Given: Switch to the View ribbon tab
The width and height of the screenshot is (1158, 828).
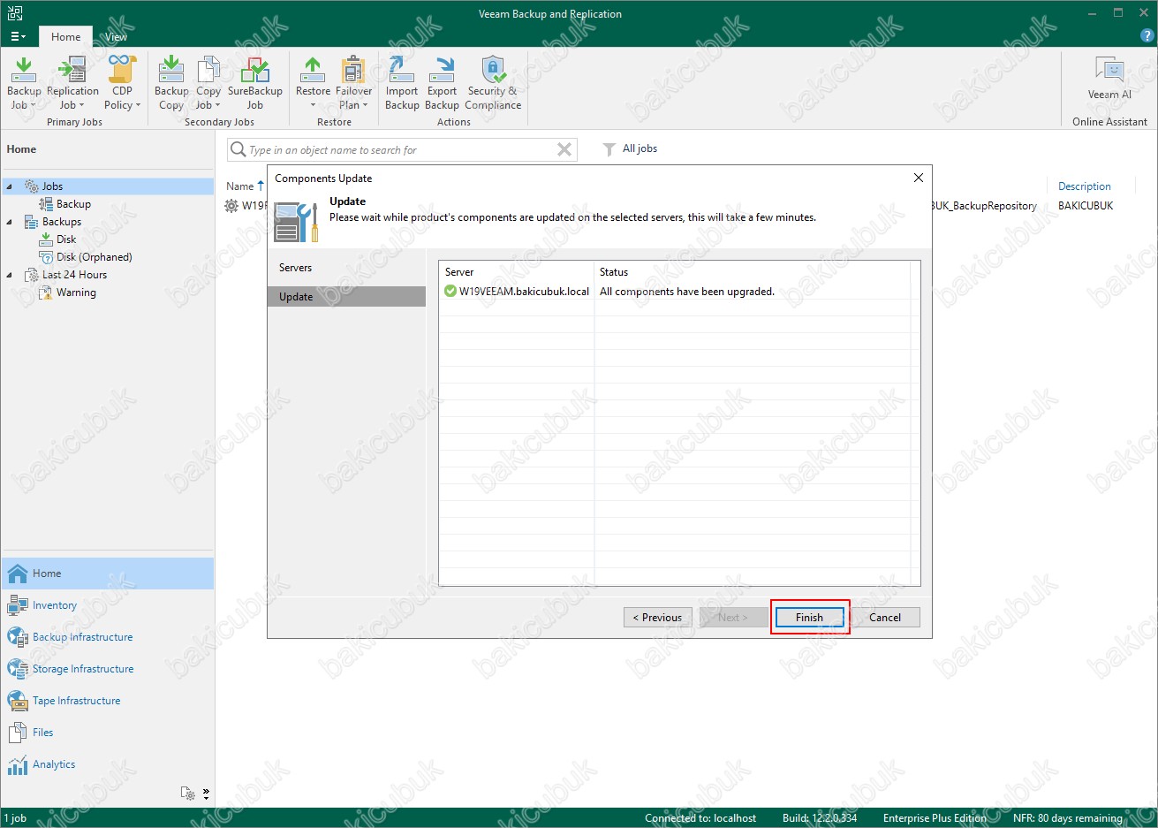Looking at the screenshot, I should (x=116, y=36).
